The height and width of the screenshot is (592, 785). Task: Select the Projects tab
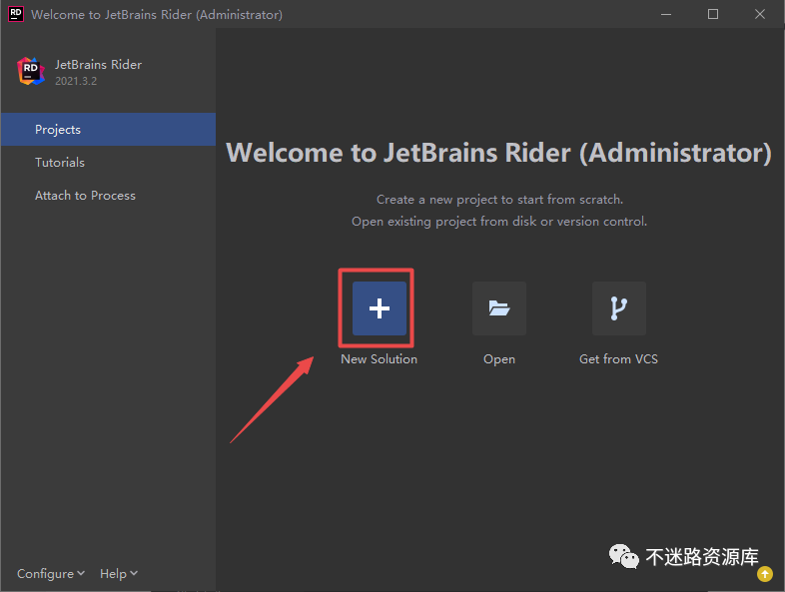(108, 130)
